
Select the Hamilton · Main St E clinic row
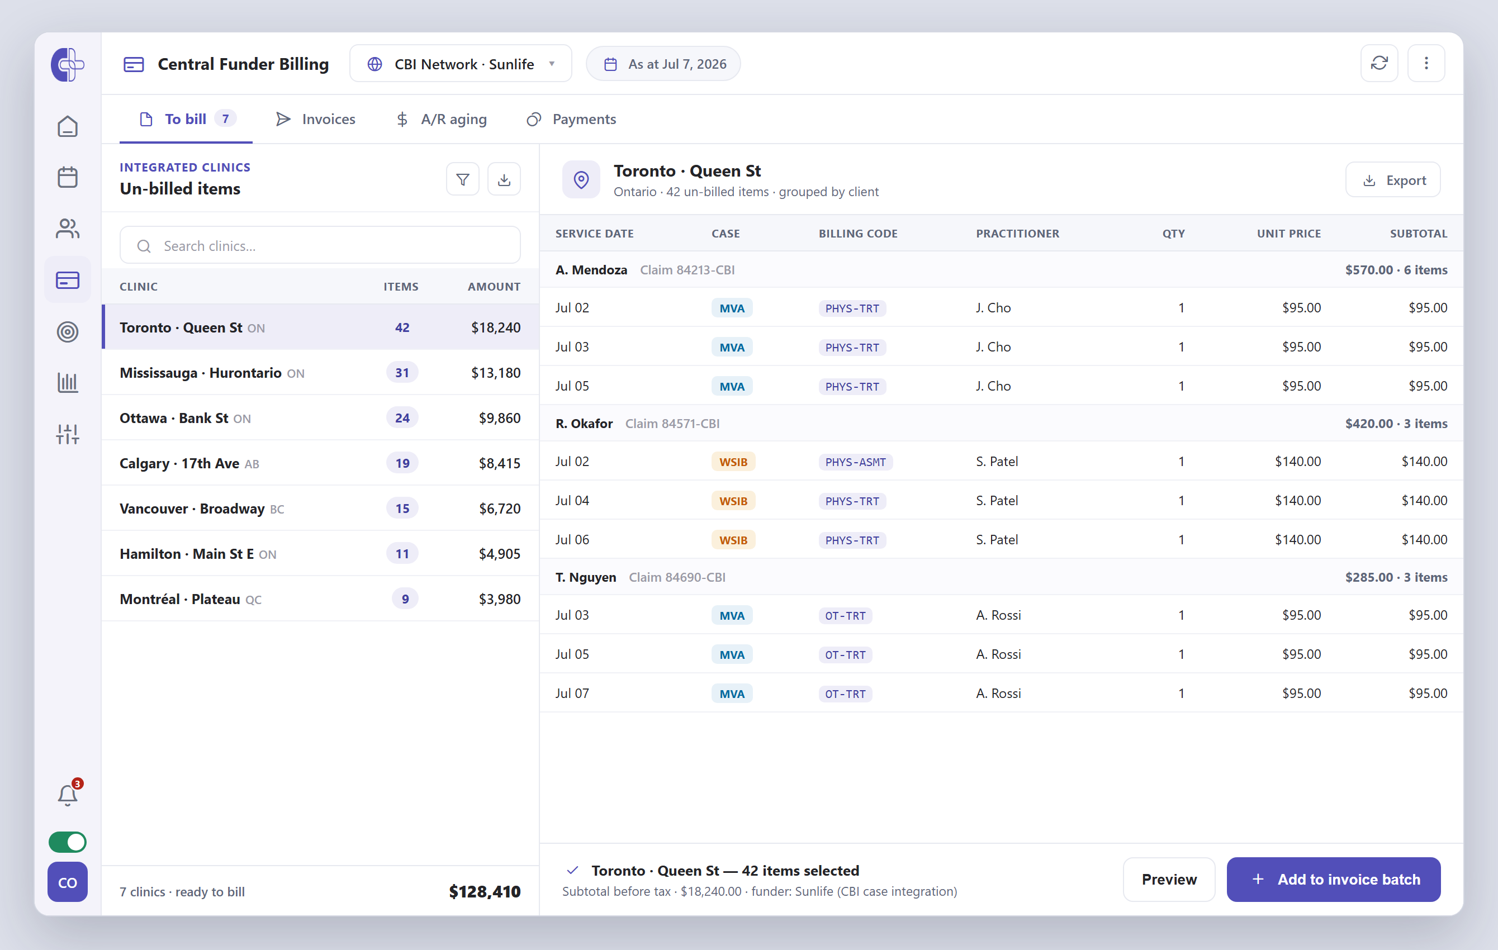point(320,554)
